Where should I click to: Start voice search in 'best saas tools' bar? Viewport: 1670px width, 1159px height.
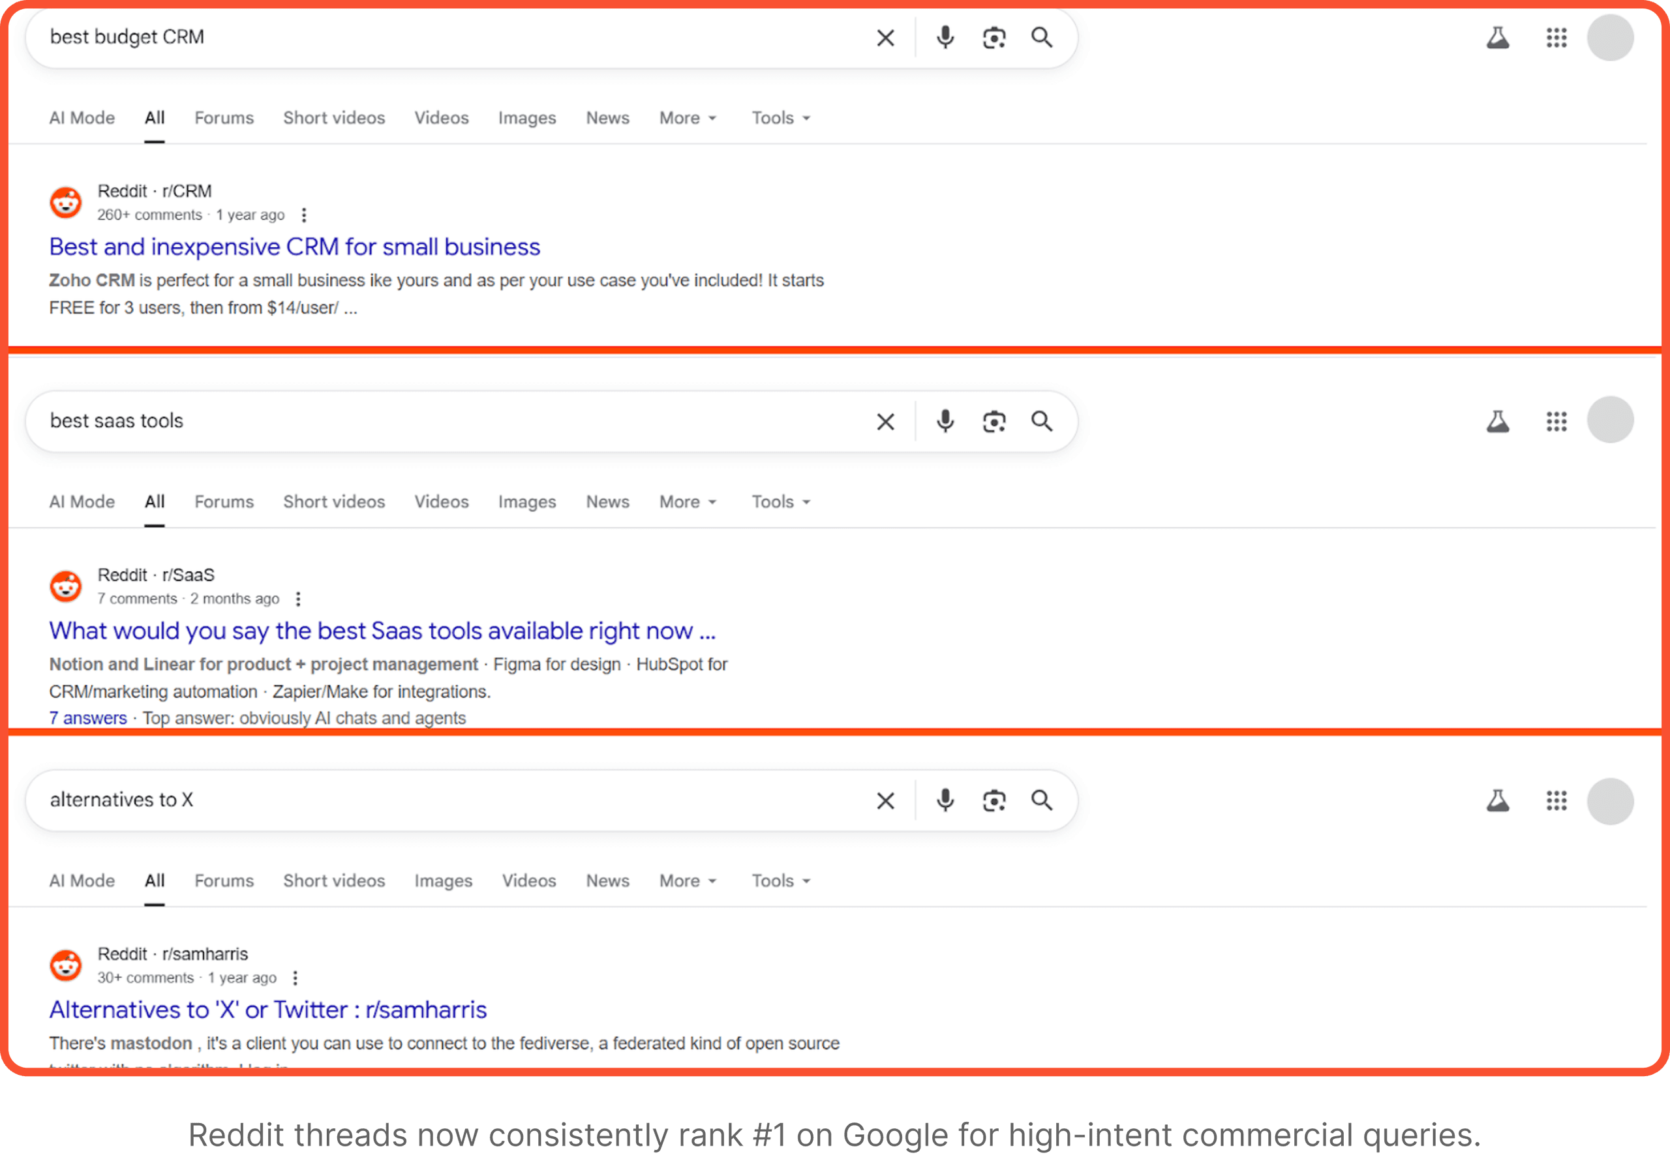(945, 421)
